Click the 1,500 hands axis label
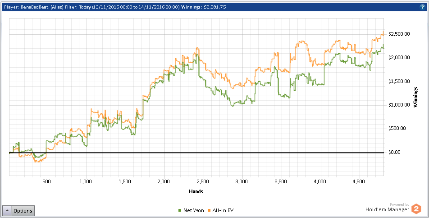This screenshot has width=429, height=218. point(126,181)
